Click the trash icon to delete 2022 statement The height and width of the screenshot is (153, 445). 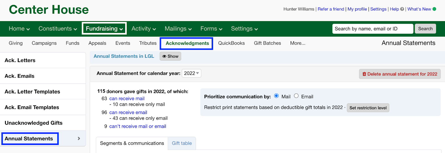point(364,74)
